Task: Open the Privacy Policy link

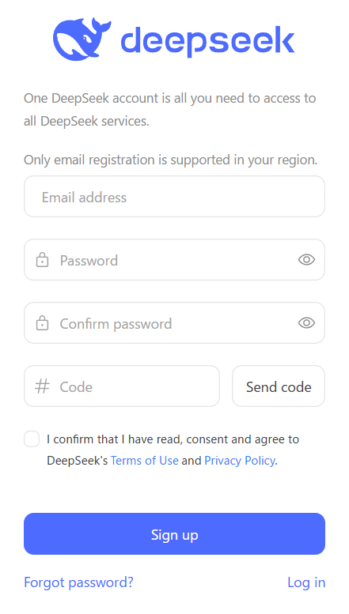Action: coord(239,461)
